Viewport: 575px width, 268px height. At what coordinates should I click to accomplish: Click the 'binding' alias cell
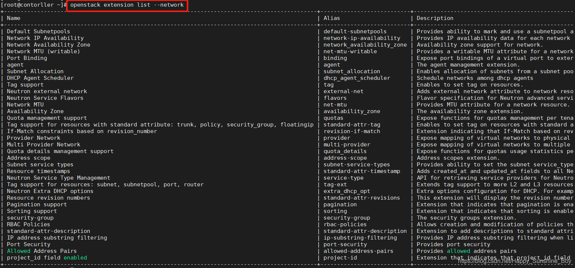pyautogui.click(x=335, y=58)
